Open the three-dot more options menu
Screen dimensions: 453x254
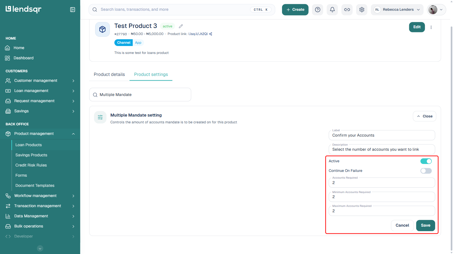tap(431, 27)
